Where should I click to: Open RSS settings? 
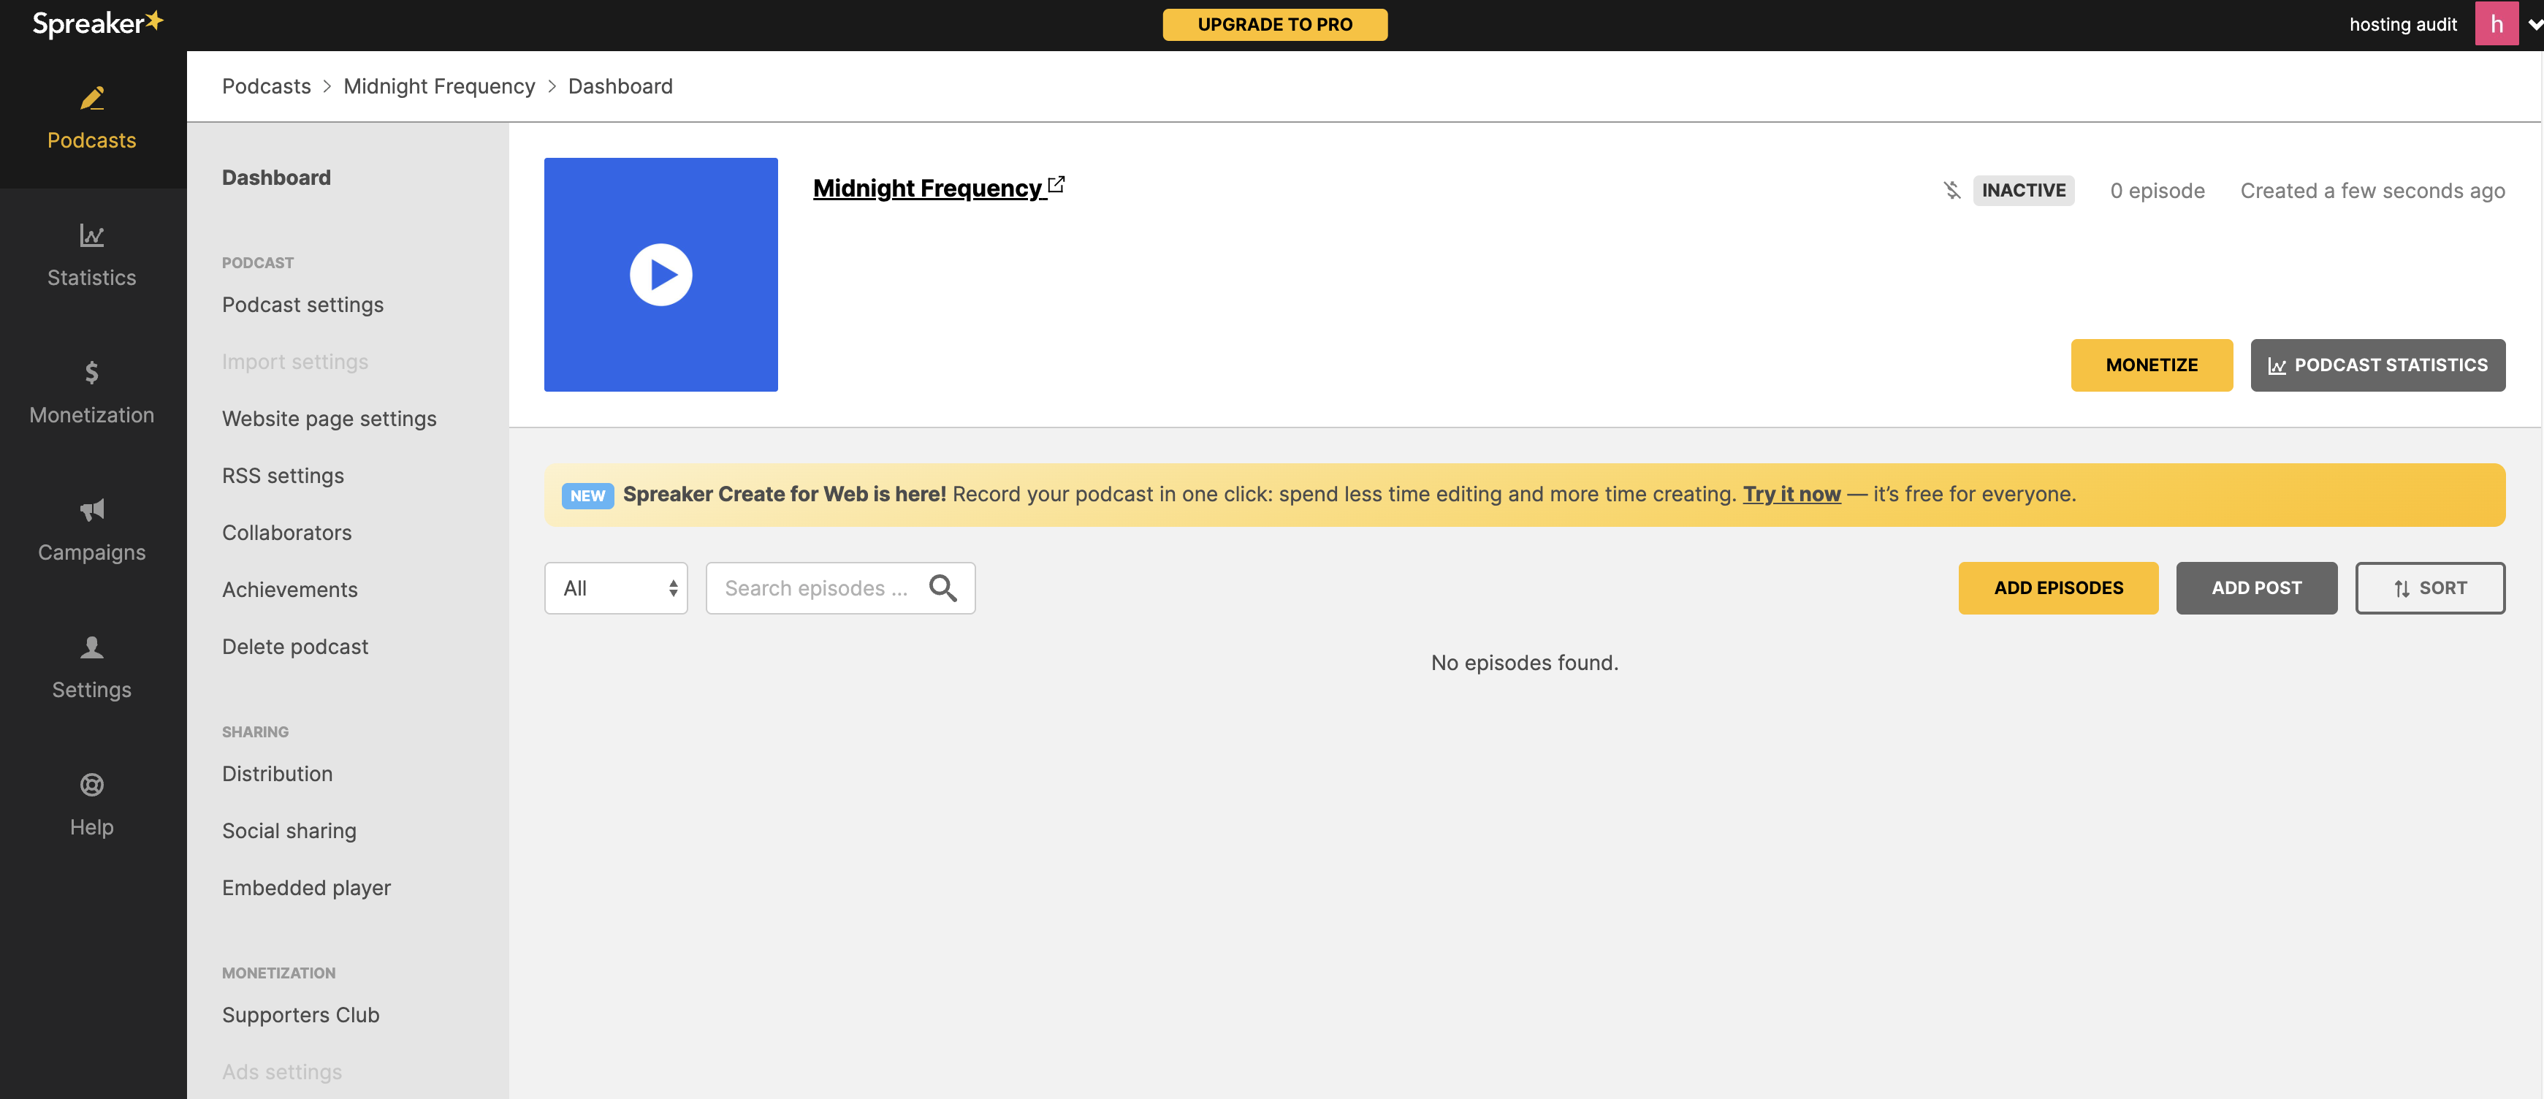[x=283, y=476]
